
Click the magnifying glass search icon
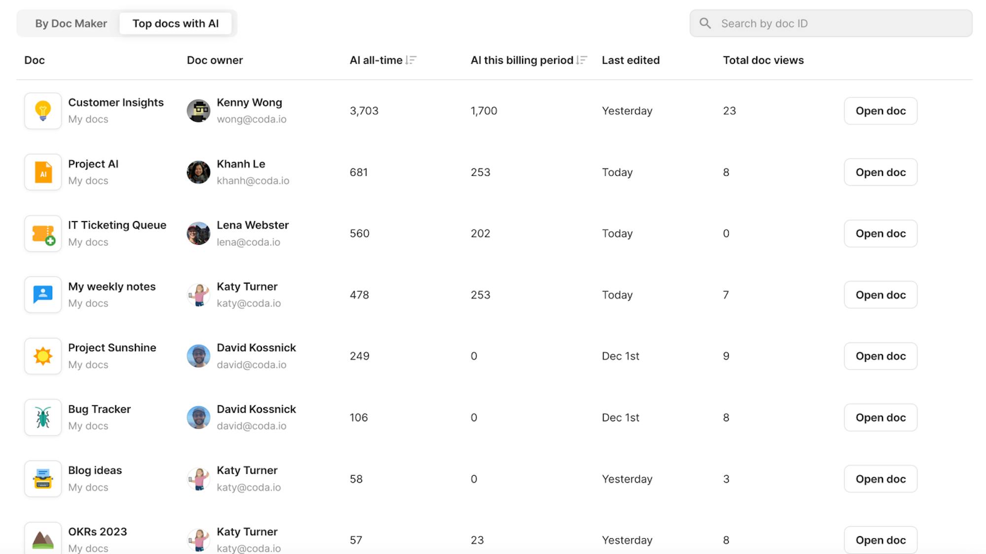[705, 24]
